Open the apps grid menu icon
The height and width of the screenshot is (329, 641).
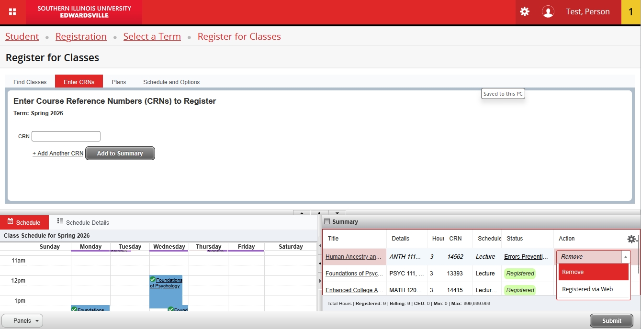(x=12, y=12)
